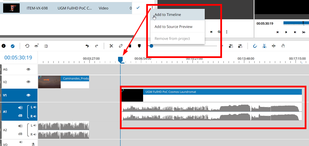Screen dimensions: 309x146
Task: Click the redo arrow icon
Action: pyautogui.click(x=97, y=46)
